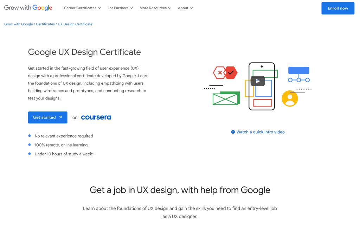Viewport: 360px width, 225px height.
Task: Click the green envelope illustration icon
Action: 226,98
